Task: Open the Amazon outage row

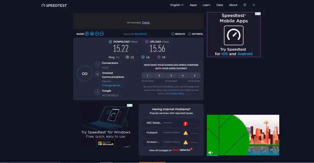Action: (171, 142)
